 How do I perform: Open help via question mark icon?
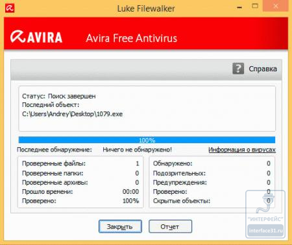(238, 69)
